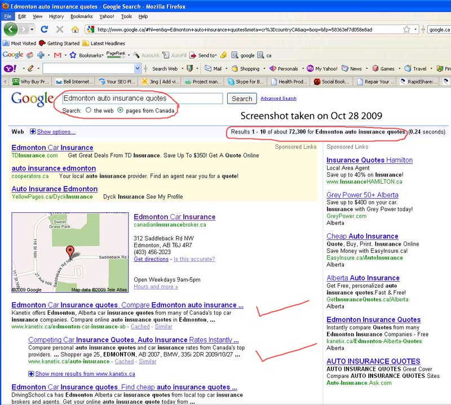This screenshot has width=451, height=405.
Task: Open Yahoo Mail from the Yahoo toolbar
Action: pos(213,69)
